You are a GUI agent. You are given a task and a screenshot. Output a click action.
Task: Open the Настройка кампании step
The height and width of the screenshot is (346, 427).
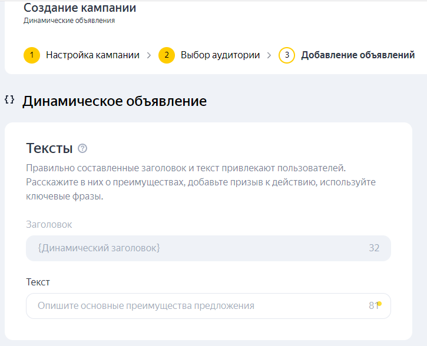point(92,55)
